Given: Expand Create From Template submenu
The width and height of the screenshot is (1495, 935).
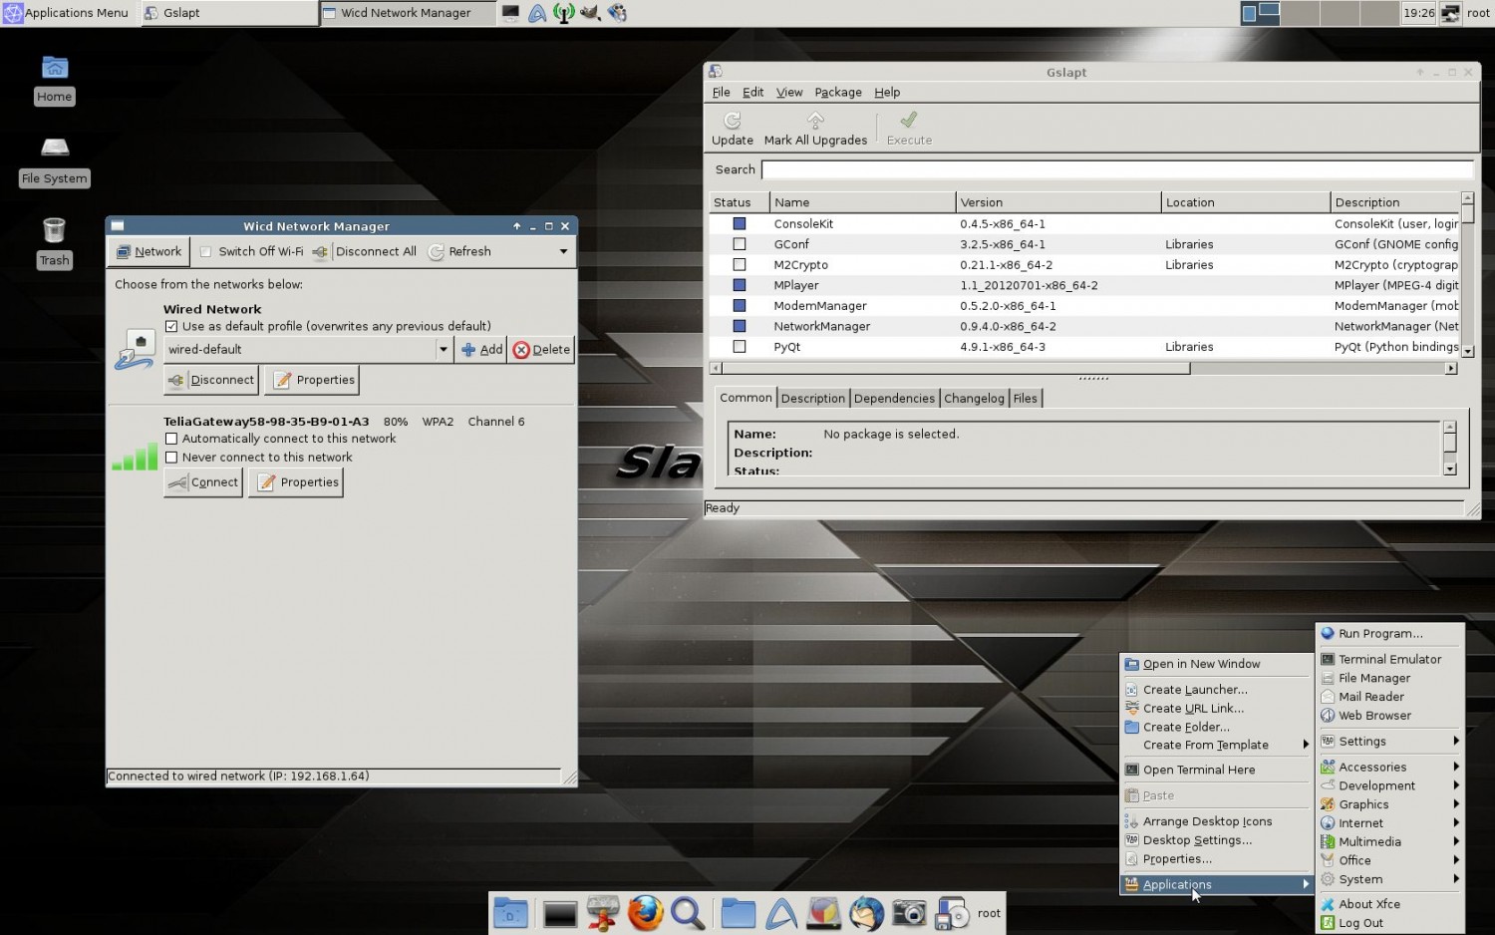Looking at the screenshot, I should [x=1216, y=745].
